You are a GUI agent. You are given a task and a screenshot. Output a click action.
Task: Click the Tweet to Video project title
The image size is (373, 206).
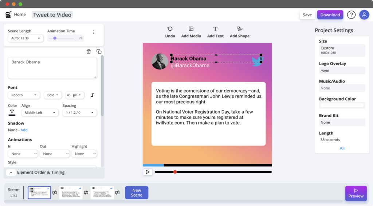coord(52,15)
